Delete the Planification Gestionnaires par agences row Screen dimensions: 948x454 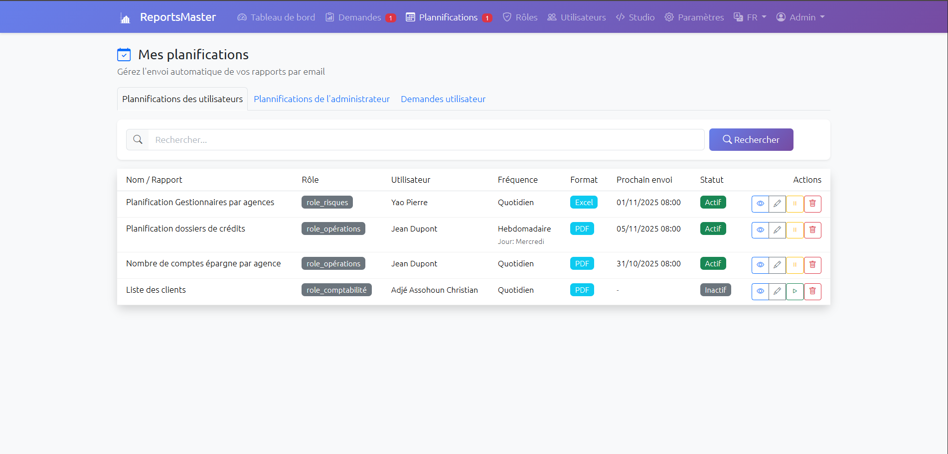(812, 204)
